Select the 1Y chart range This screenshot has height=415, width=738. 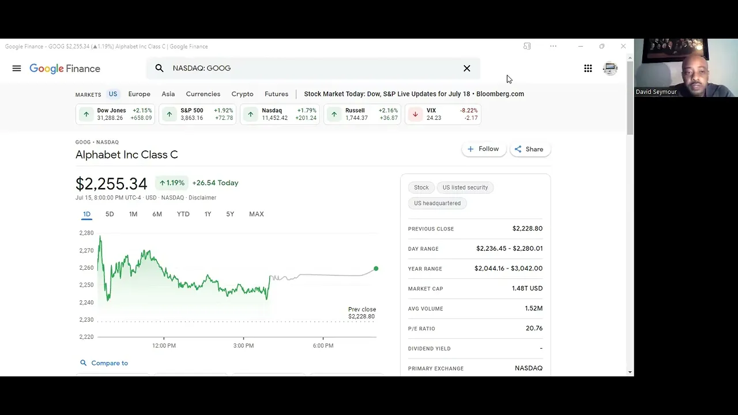tap(208, 214)
